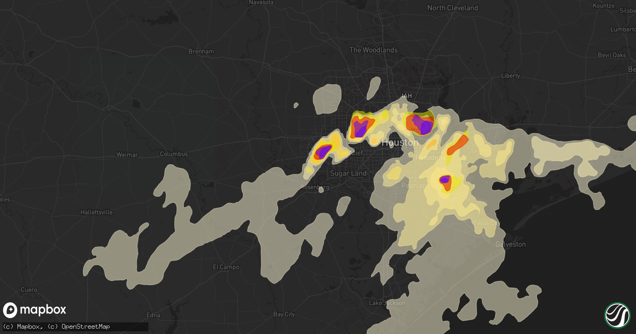Select the Liberty label
Screen dimensions: 636x334
coord(510,76)
